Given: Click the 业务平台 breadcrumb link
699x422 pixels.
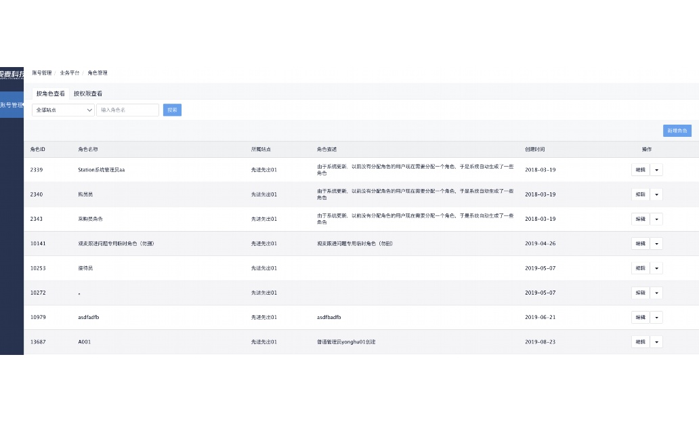Looking at the screenshot, I should [x=69, y=72].
